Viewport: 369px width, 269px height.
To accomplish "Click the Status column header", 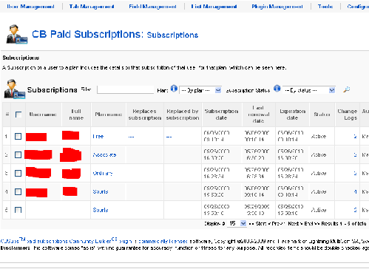I will point(322,115).
